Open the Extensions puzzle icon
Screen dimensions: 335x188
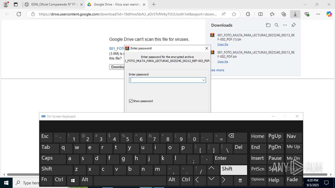point(248,14)
